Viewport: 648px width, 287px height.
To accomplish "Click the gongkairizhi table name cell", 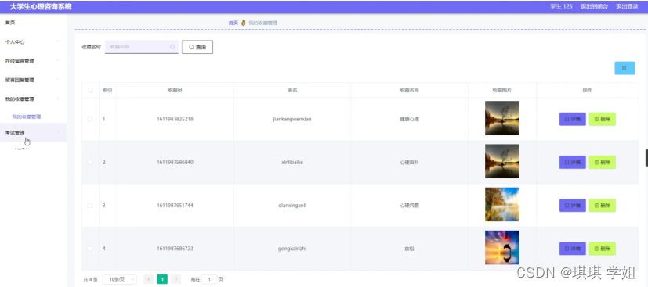I will (292, 248).
